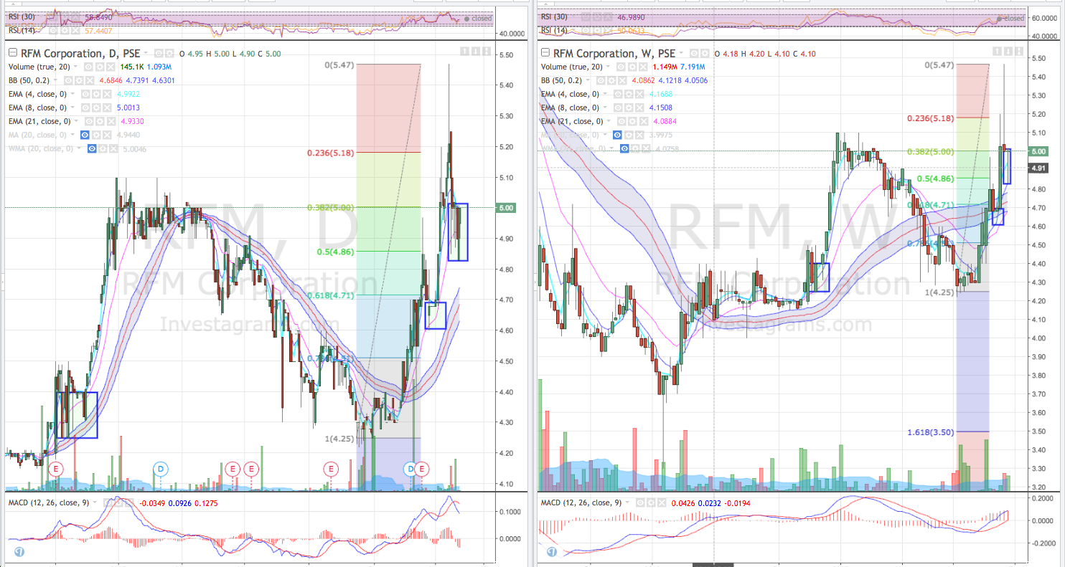The image size is (1065, 567).
Task: Open settings gear for weekly Volume indicator
Action: 632,67
